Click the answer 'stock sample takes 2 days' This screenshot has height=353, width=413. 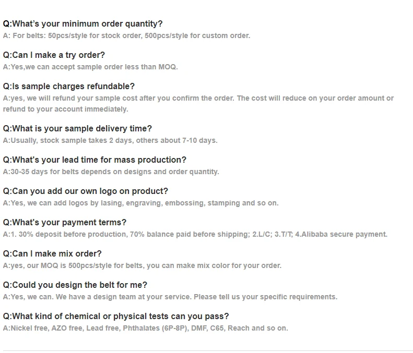[x=110, y=140]
